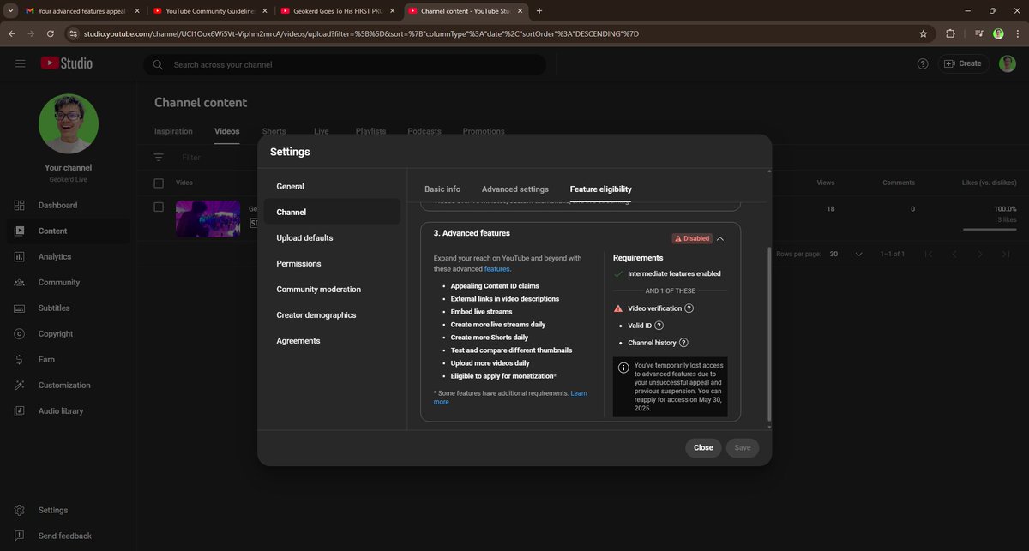Open the Help question mark icon

pyautogui.click(x=923, y=63)
